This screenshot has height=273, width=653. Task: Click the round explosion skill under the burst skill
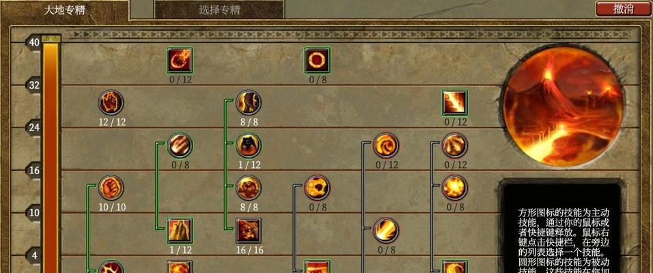pos(455,188)
